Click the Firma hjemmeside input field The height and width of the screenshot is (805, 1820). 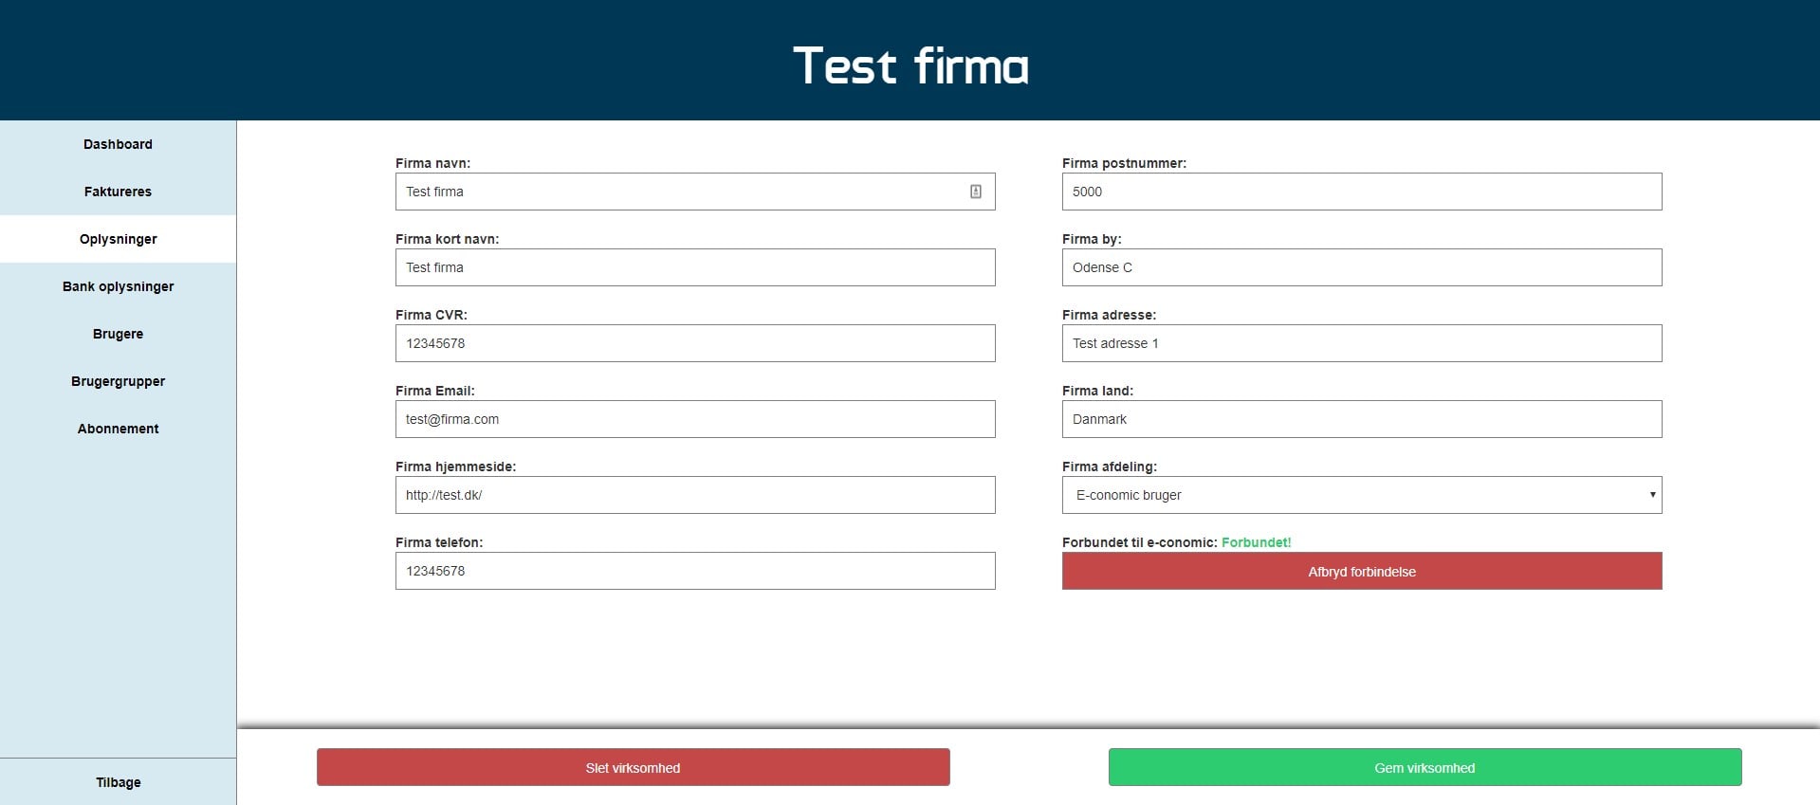tap(694, 495)
